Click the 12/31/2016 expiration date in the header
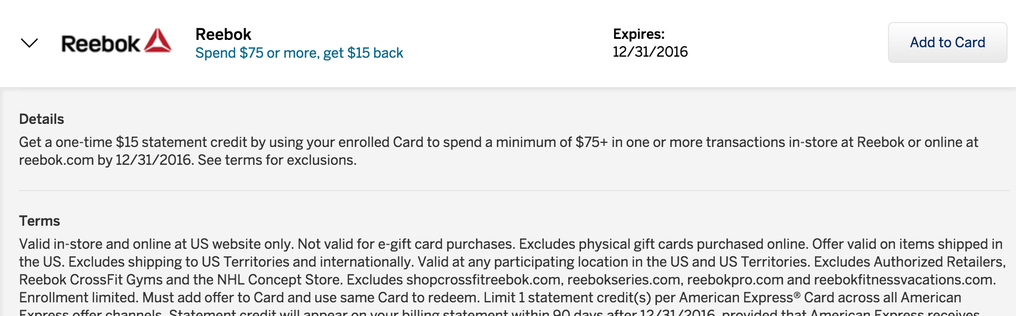The width and height of the screenshot is (1016, 316). [x=650, y=52]
